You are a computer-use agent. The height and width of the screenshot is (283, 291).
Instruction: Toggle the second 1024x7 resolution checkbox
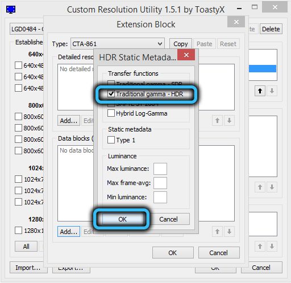(x=18, y=191)
